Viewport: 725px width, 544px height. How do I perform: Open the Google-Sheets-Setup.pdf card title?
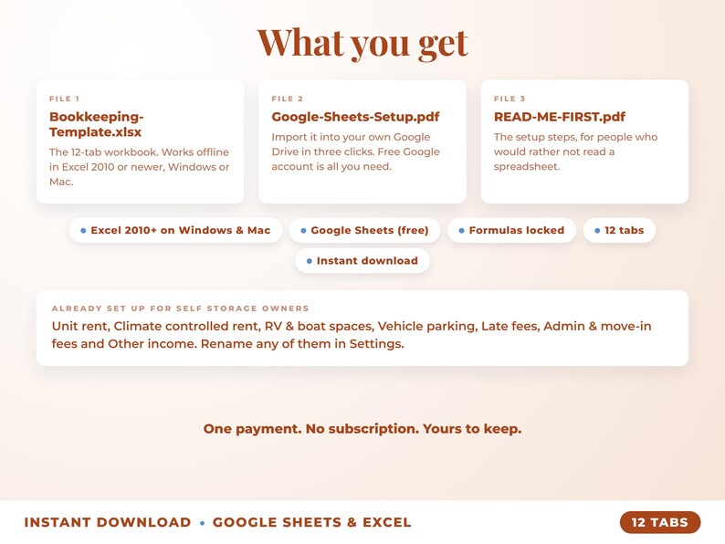pos(355,117)
